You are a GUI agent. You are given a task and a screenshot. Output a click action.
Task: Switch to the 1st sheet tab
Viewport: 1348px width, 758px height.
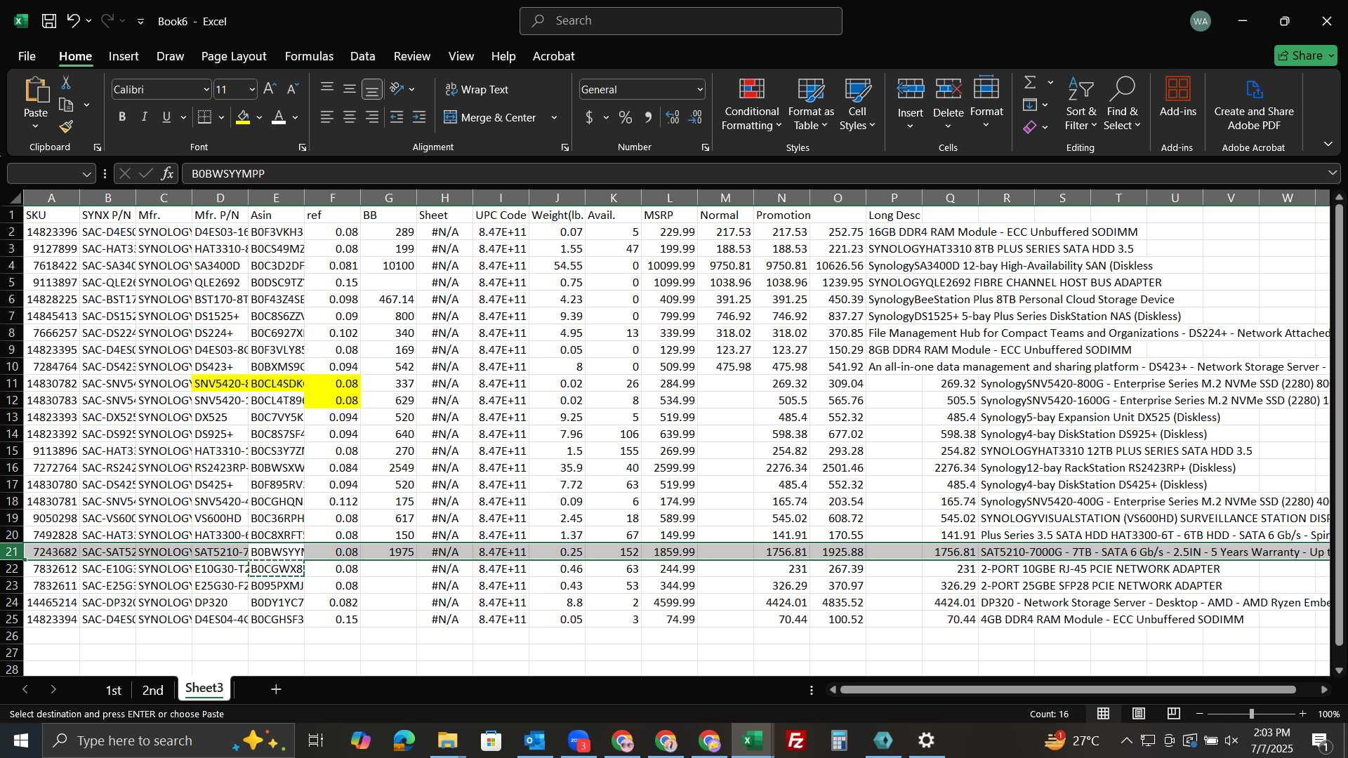[x=113, y=690]
